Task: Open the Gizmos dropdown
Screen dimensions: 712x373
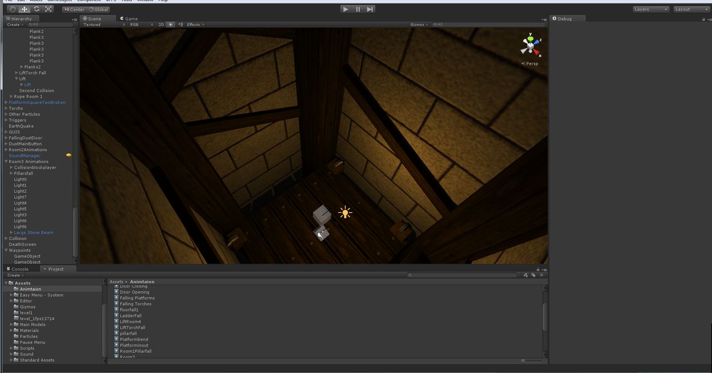Action: 419,24
